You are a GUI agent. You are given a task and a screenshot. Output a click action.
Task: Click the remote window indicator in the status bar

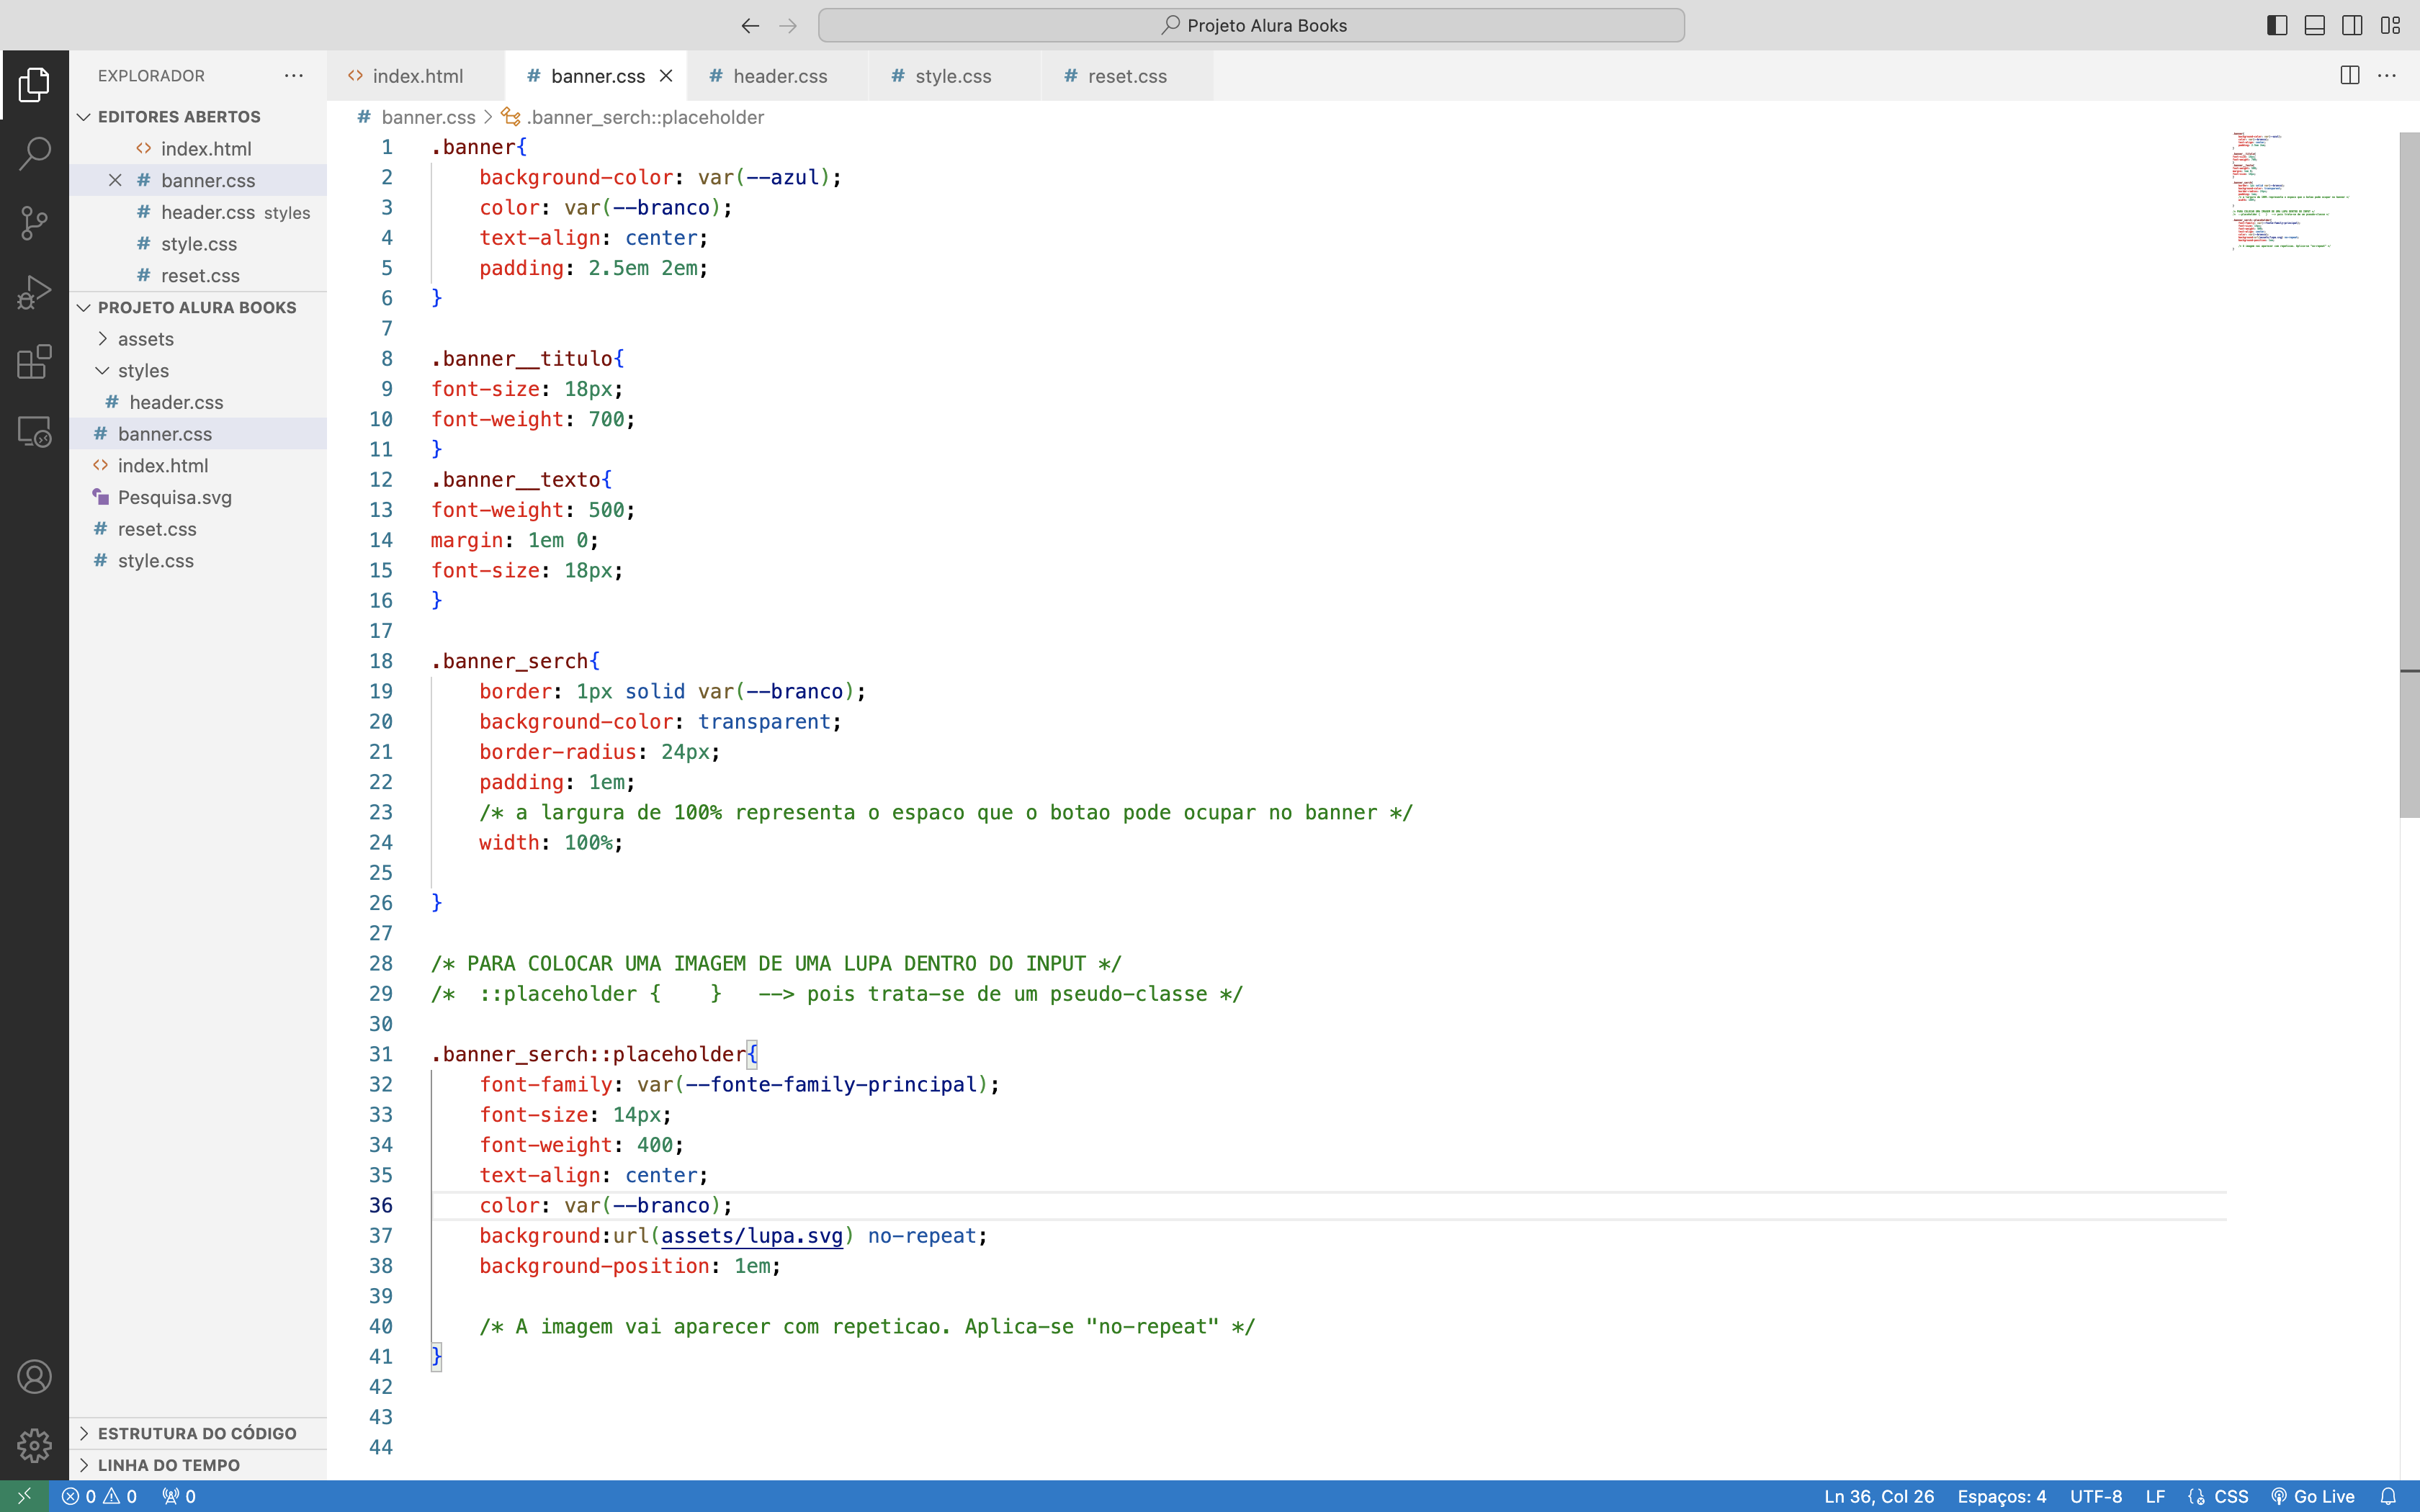pos(24,1496)
